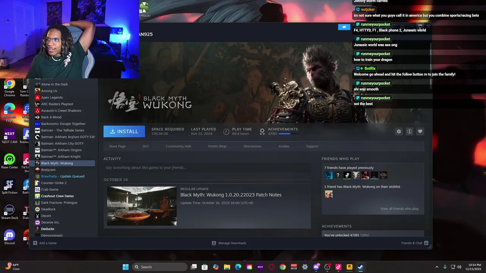Open game settings gear for Black Myth: Wukong
The image size is (486, 273).
[399, 132]
